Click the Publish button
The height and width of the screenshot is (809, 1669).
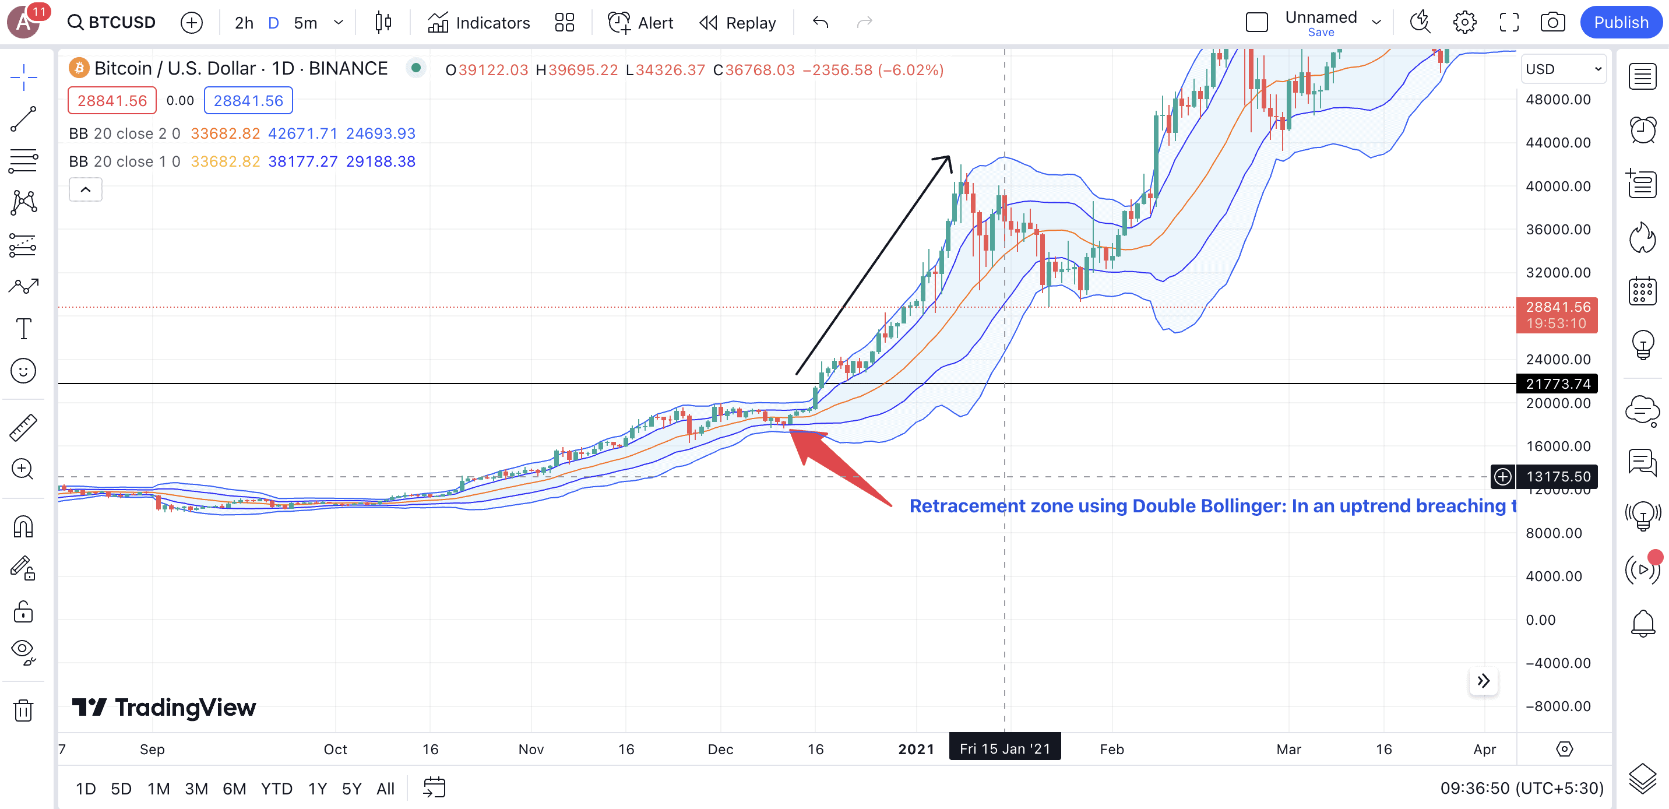pos(1621,23)
